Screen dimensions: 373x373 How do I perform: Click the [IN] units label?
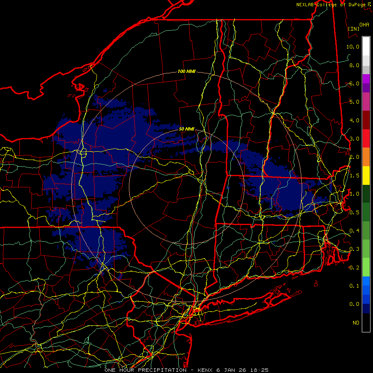pos(354,29)
